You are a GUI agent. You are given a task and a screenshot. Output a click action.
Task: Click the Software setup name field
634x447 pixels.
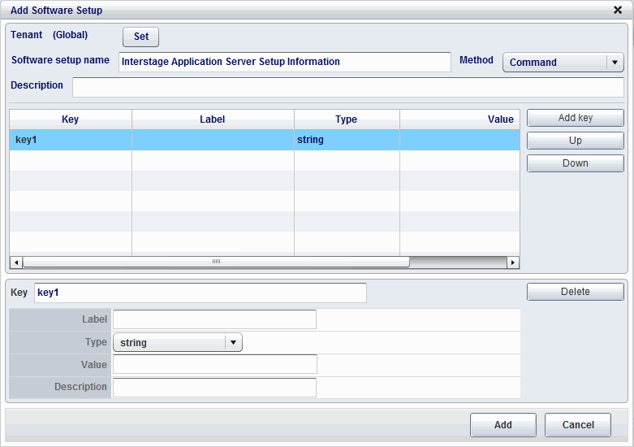(x=284, y=63)
